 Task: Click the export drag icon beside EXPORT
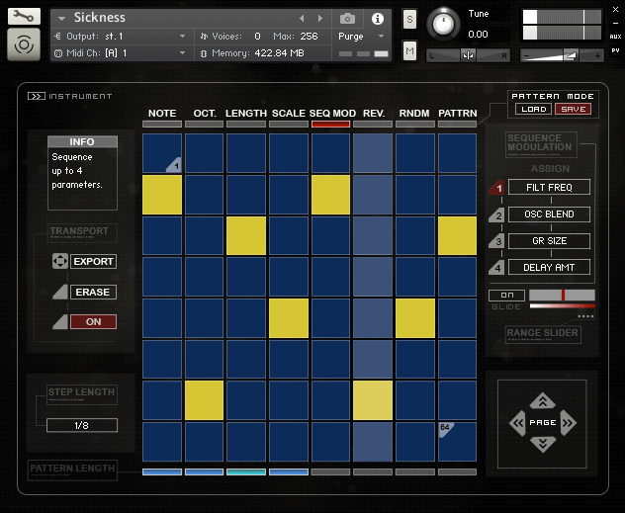point(59,262)
